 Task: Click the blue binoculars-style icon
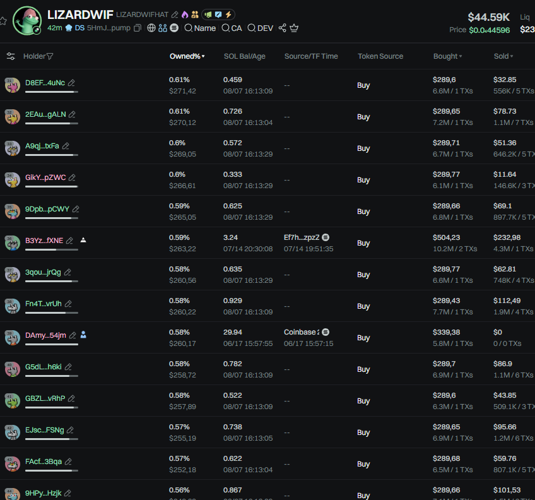163,28
